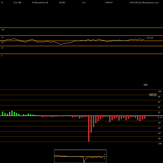Click the "SI MunafaSutraR" header text

tap(40, 3)
